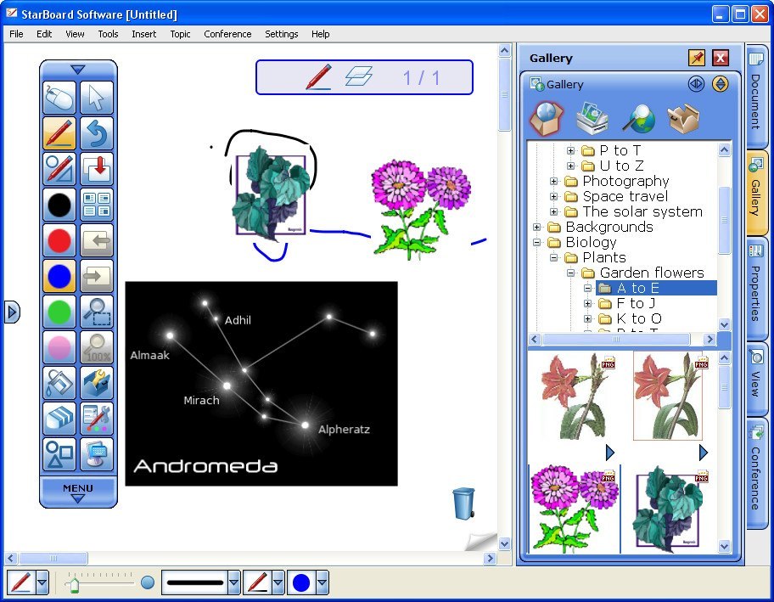Viewport: 774px width, 602px height.
Task: Expand the Photography folder in tree
Action: [x=553, y=182]
